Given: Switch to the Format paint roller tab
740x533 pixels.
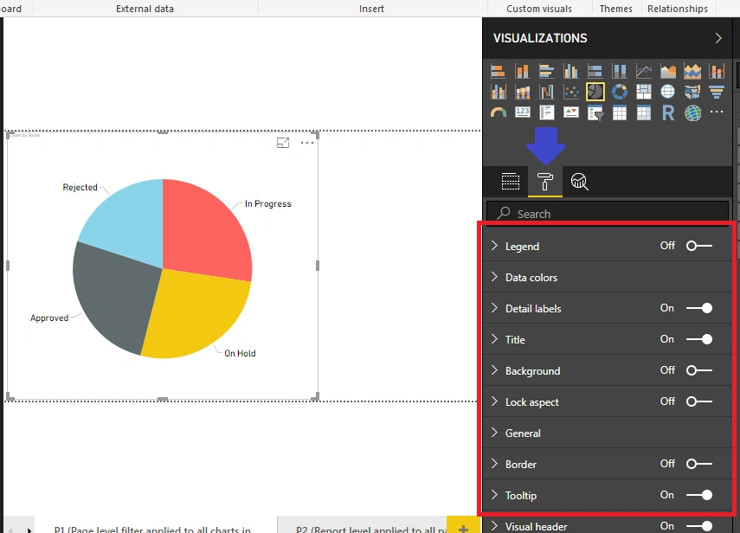Looking at the screenshot, I should (x=545, y=182).
